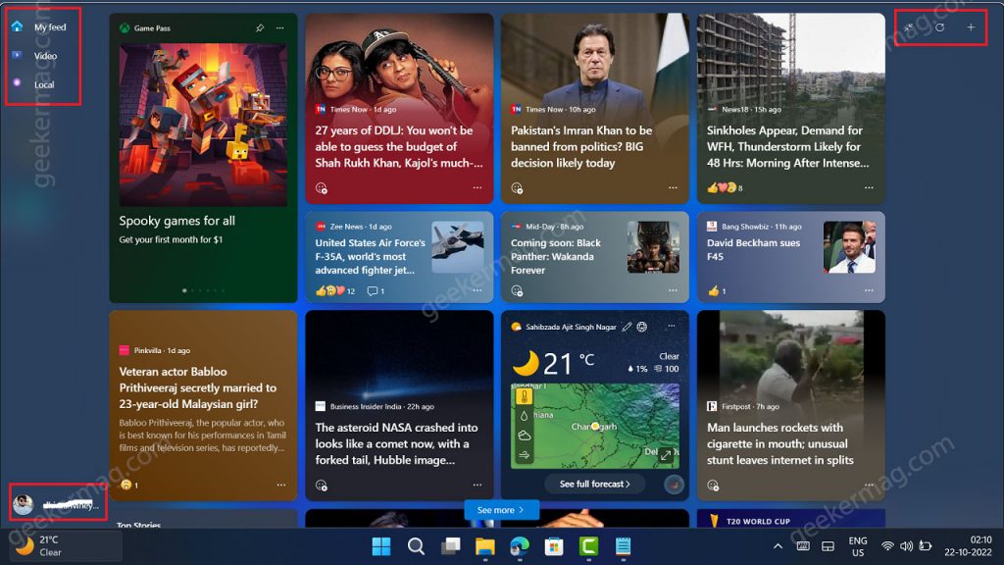React to the DDLJ story with emoji icon
The image size is (1004, 565).
(x=322, y=188)
